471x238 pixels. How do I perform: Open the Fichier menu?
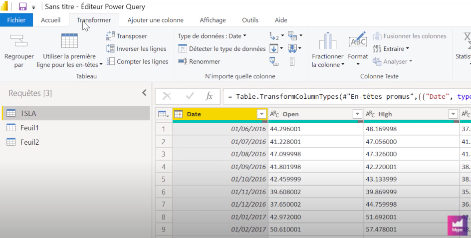(16, 20)
